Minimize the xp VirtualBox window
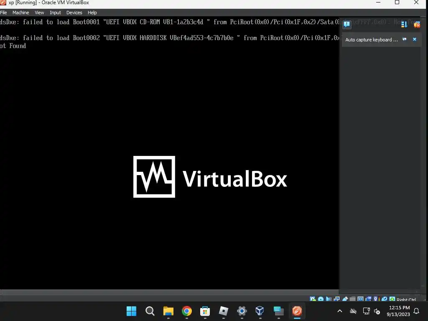Screen dimensions: 428x321 tap(378, 3)
